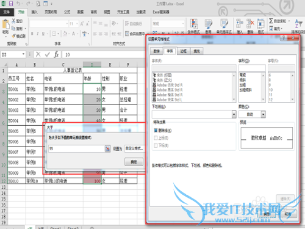This screenshot has width=305, height=229.
Task: Open the ribbon font name dropdown
Action: click(x=67, y=24)
